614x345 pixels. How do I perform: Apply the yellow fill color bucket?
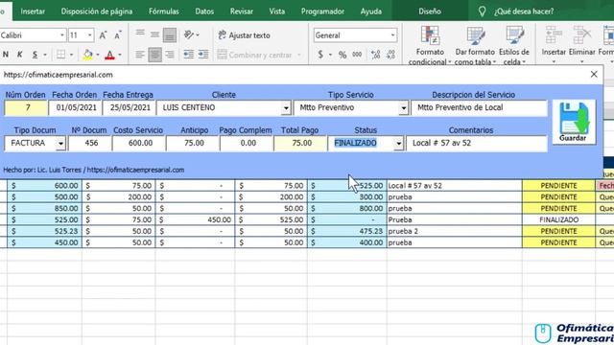tap(87, 55)
